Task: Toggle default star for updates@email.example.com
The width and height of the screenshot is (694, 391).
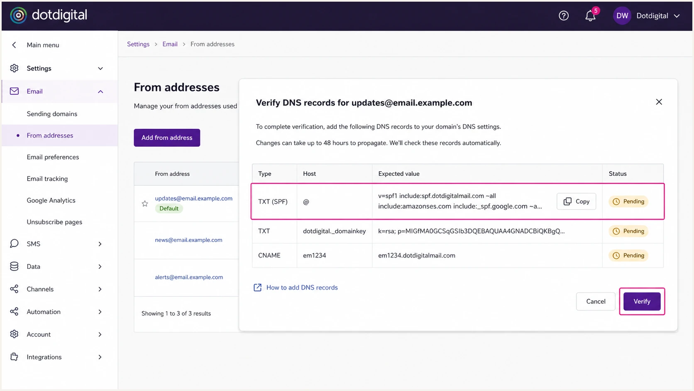Action: click(x=145, y=204)
